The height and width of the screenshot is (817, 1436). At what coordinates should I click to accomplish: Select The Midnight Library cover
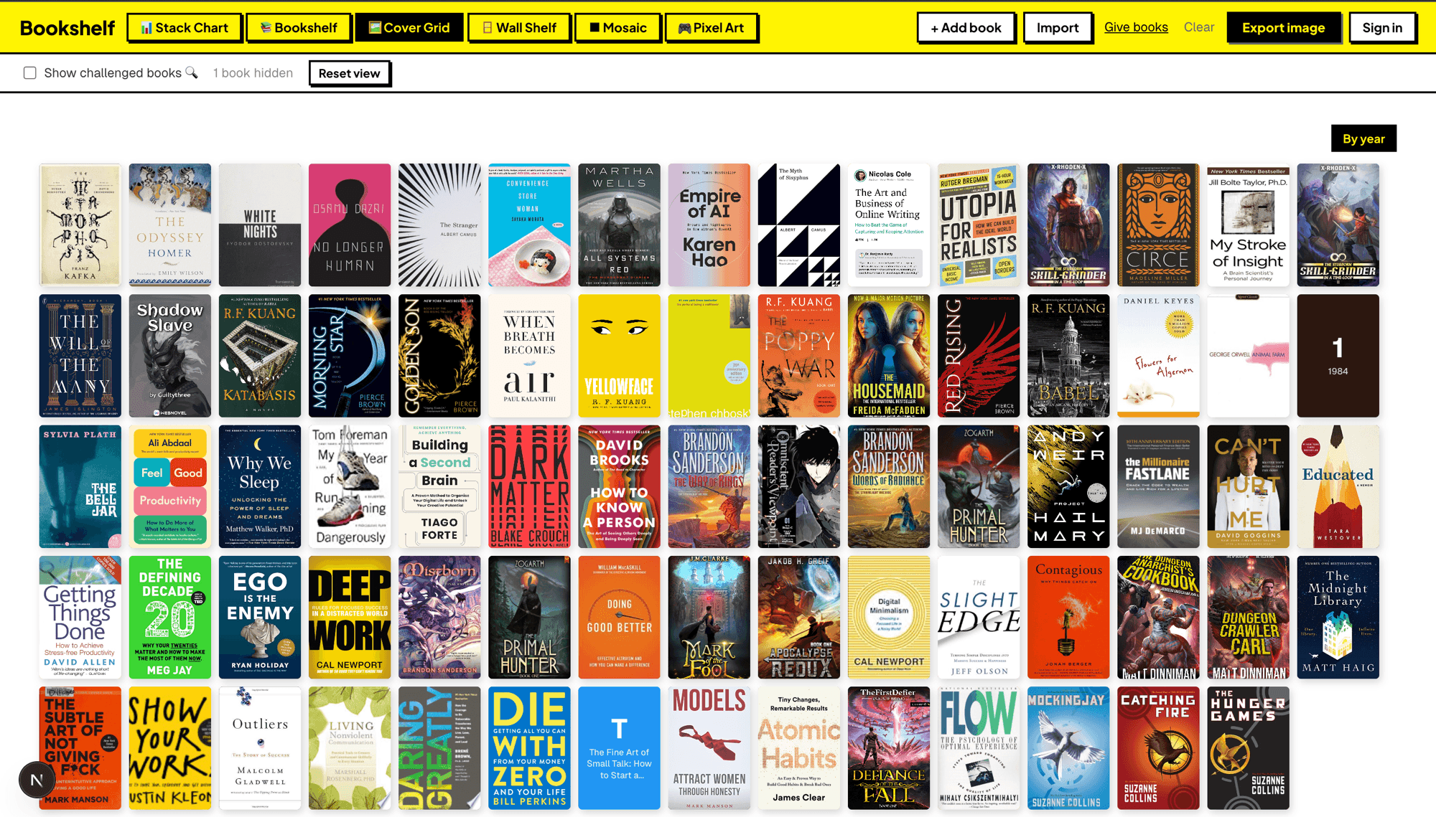click(x=1338, y=618)
